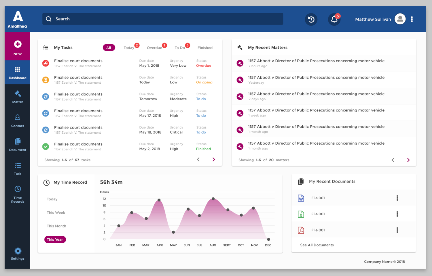The height and width of the screenshot is (276, 432).
Task: Go to next page of tasks
Action: coord(214,160)
